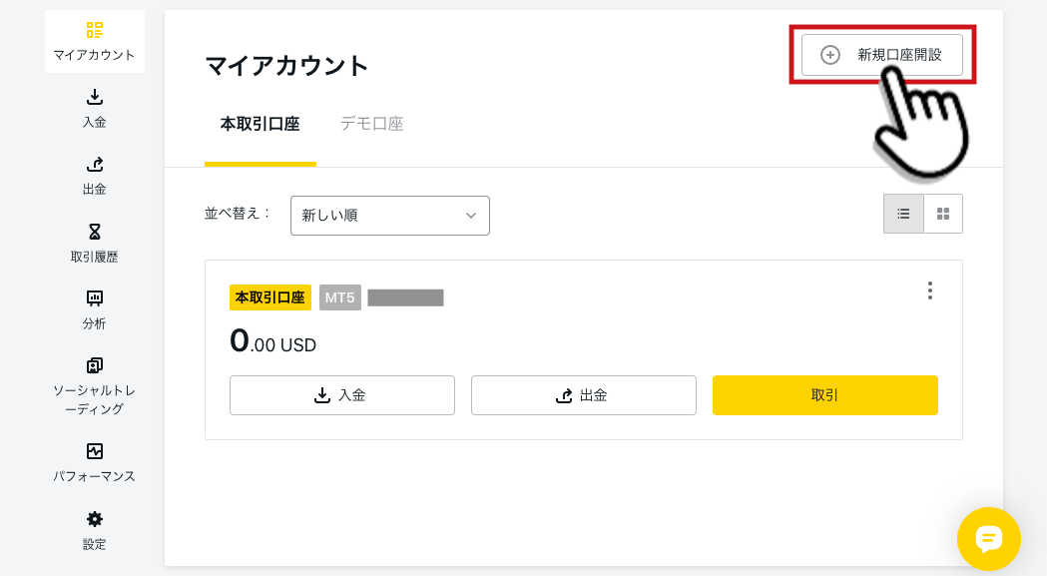Open the yellow chat support bubble
Image resolution: width=1047 pixels, height=576 pixels.
coord(988,539)
